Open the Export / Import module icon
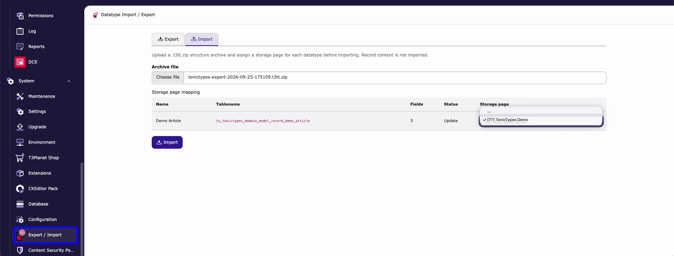674x256 pixels. tap(20, 235)
